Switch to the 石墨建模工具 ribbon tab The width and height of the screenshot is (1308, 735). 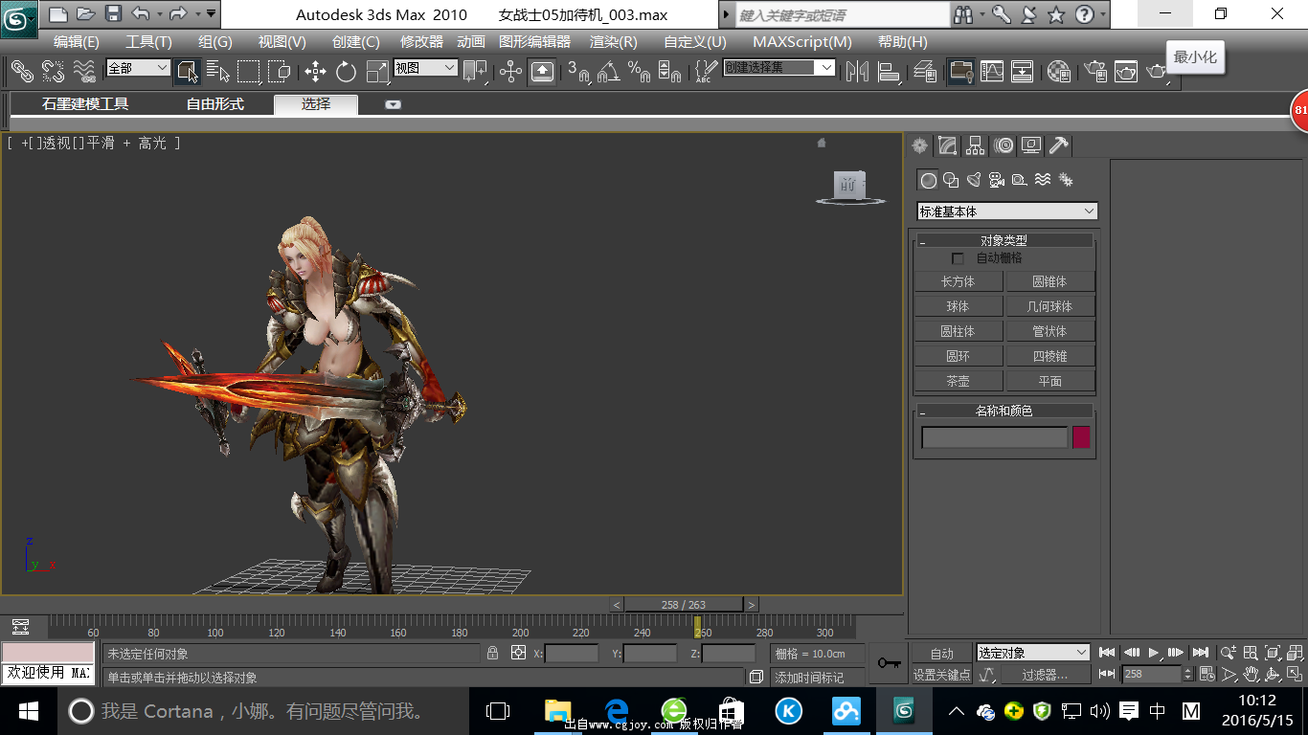85,104
